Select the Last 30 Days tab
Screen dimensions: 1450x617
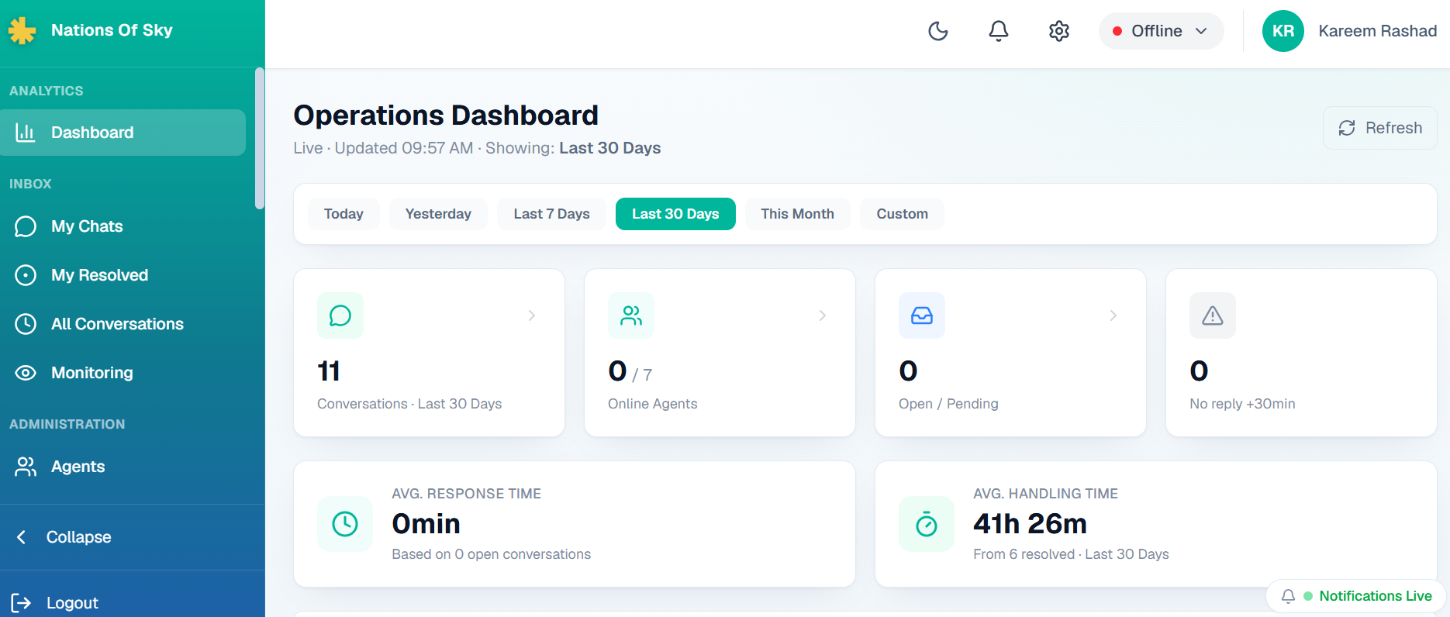(x=675, y=214)
